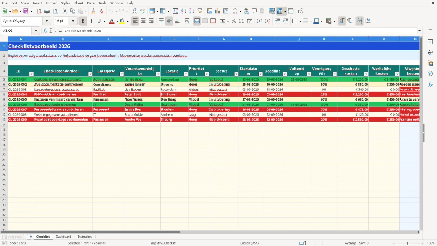Open the Format menu
This screenshot has width=437, height=246.
(x=51, y=3)
